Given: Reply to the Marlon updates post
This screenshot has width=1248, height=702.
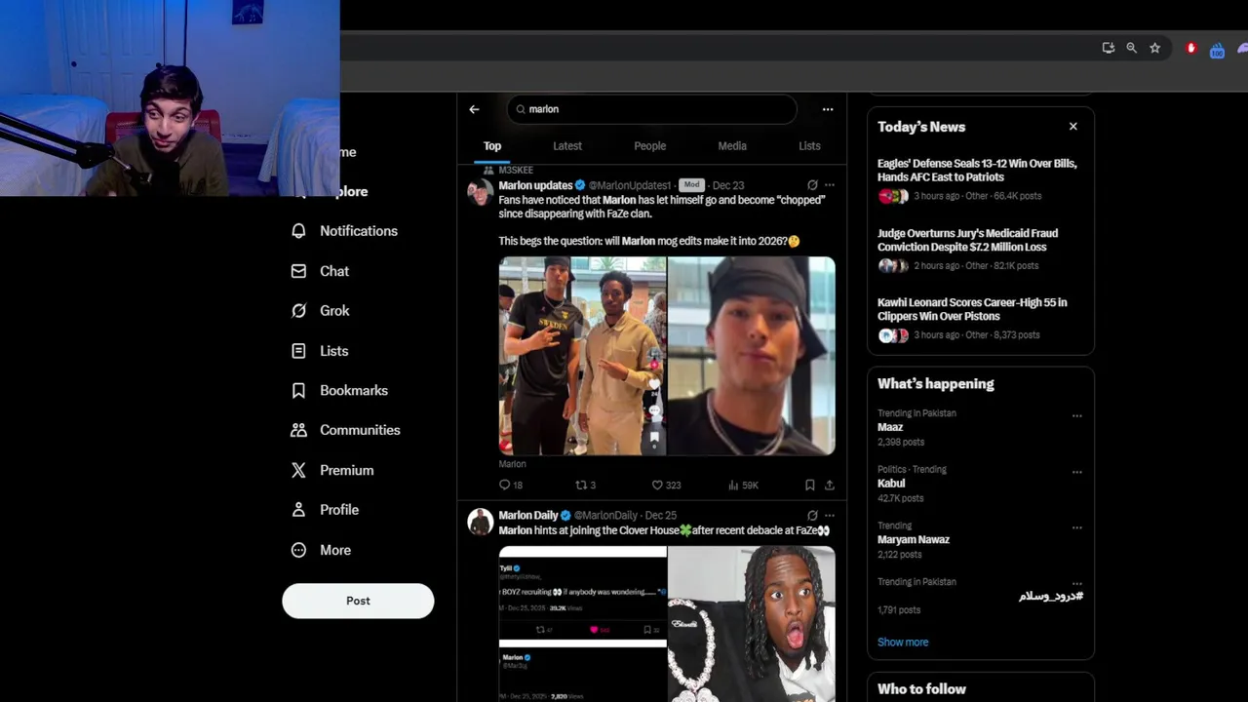Looking at the screenshot, I should pos(511,485).
